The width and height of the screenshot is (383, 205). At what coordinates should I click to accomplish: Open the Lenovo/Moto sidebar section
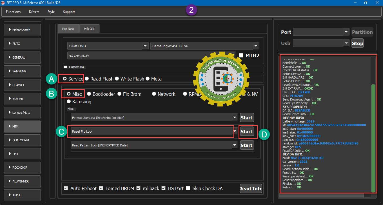(22, 113)
